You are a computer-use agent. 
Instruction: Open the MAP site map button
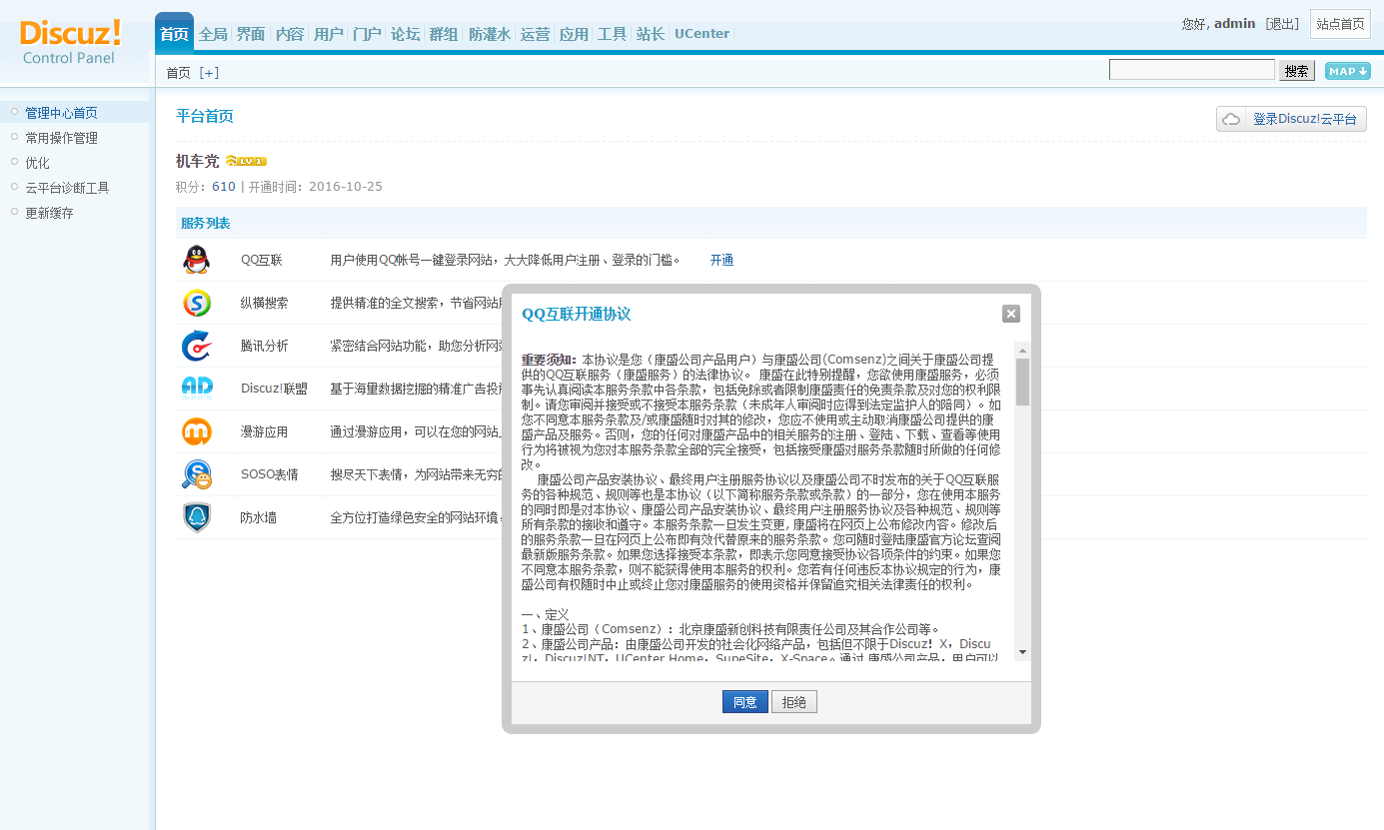pos(1347,71)
